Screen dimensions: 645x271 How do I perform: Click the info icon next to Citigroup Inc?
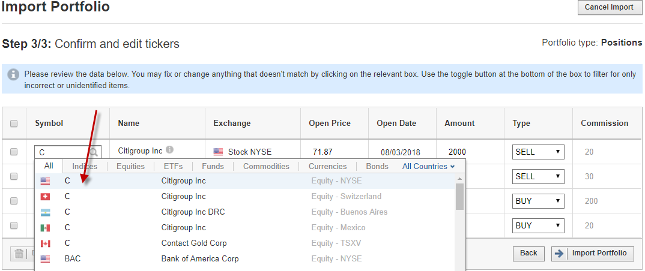169,150
